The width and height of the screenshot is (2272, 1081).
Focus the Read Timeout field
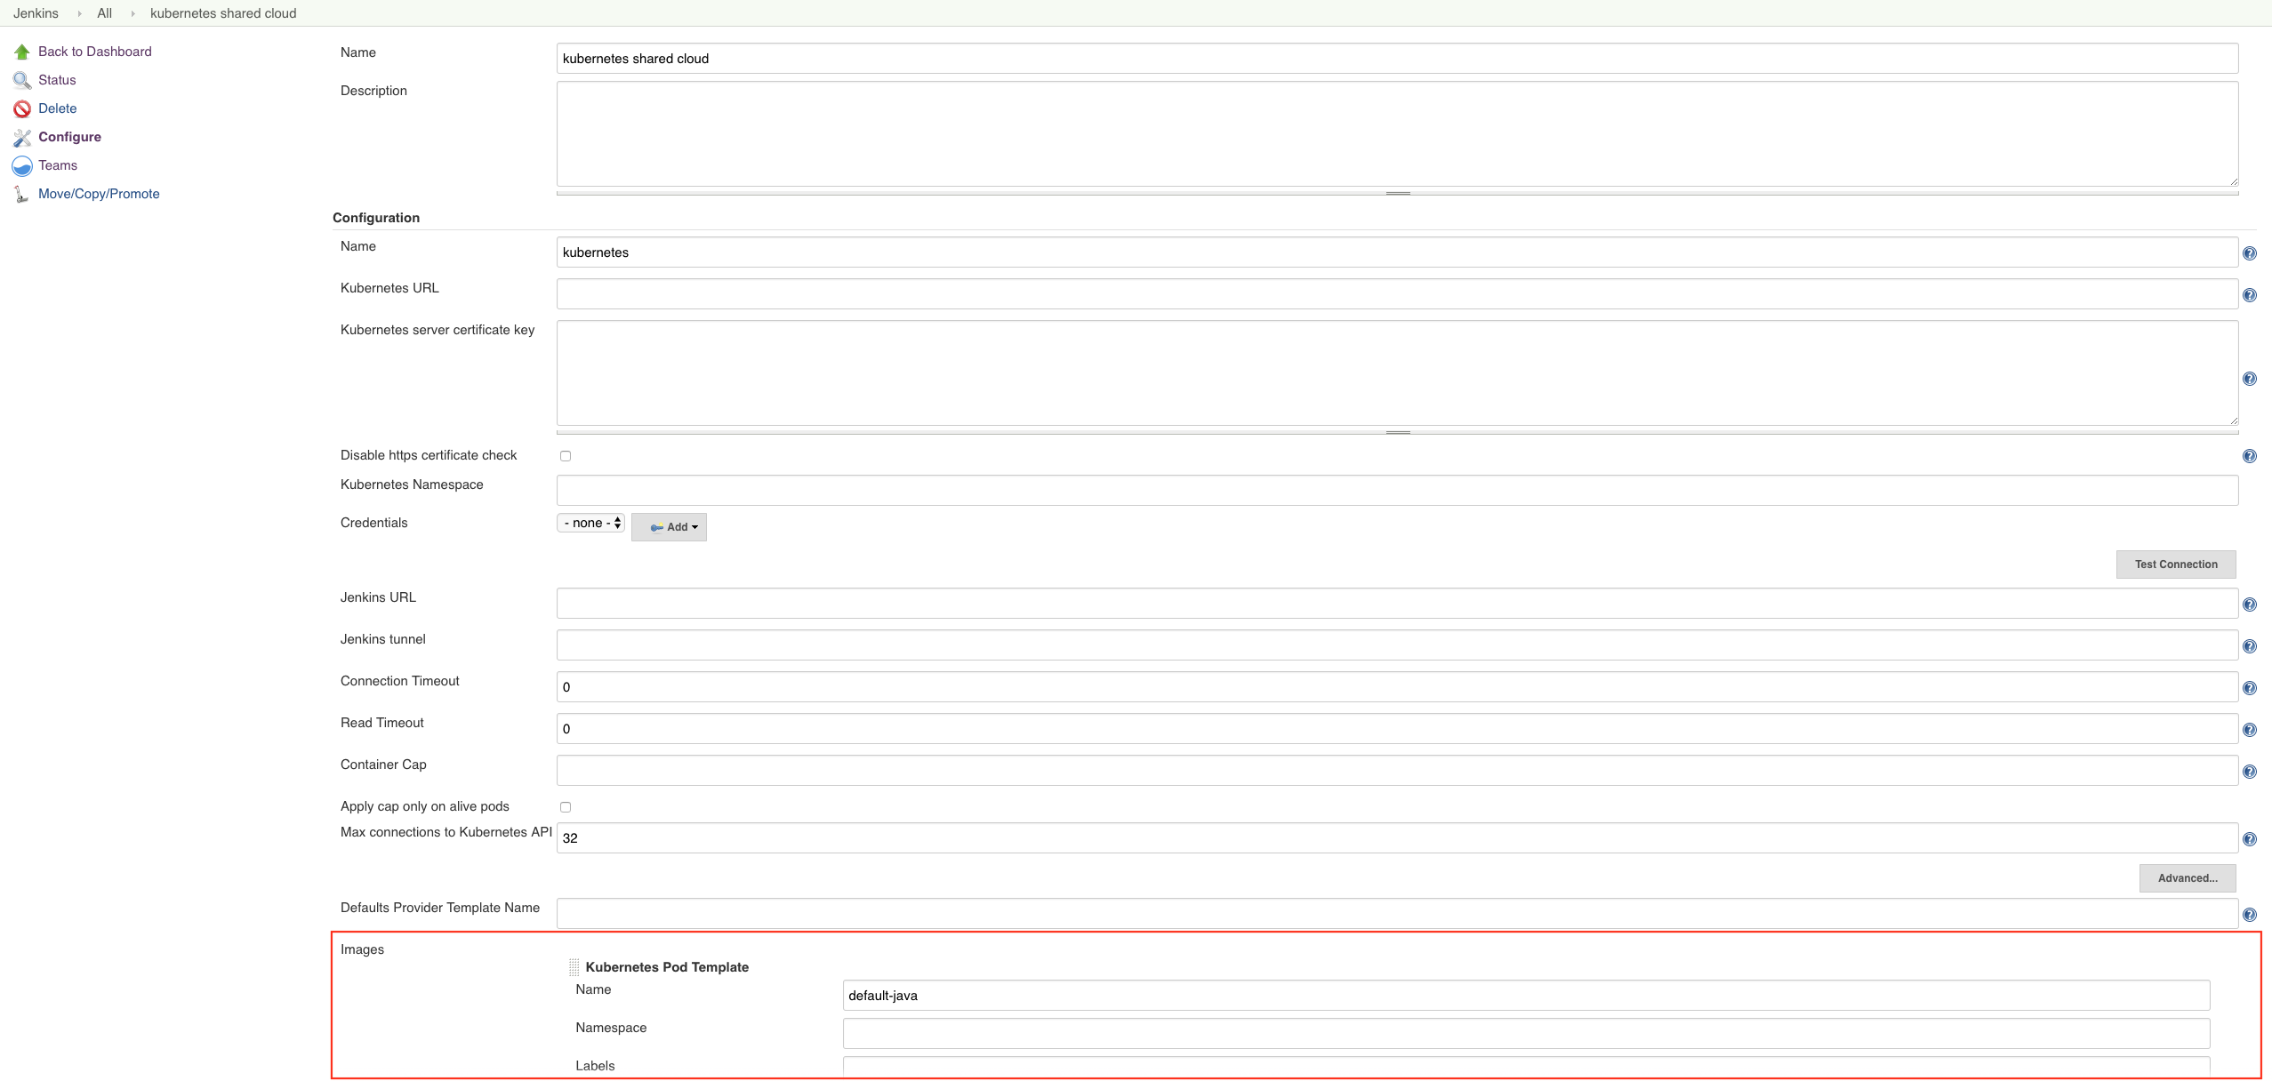[1398, 729]
